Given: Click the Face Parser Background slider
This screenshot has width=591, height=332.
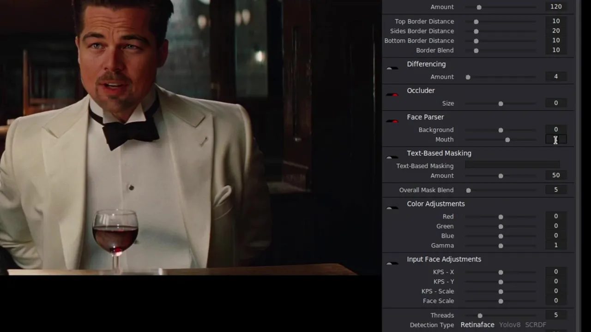Looking at the screenshot, I should click(x=501, y=130).
